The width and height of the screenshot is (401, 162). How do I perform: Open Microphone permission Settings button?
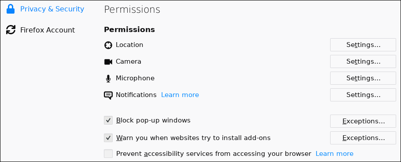(363, 78)
